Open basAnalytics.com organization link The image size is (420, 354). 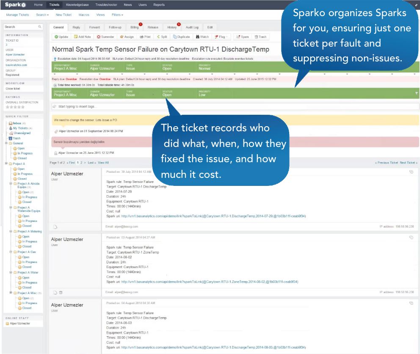point(17,65)
